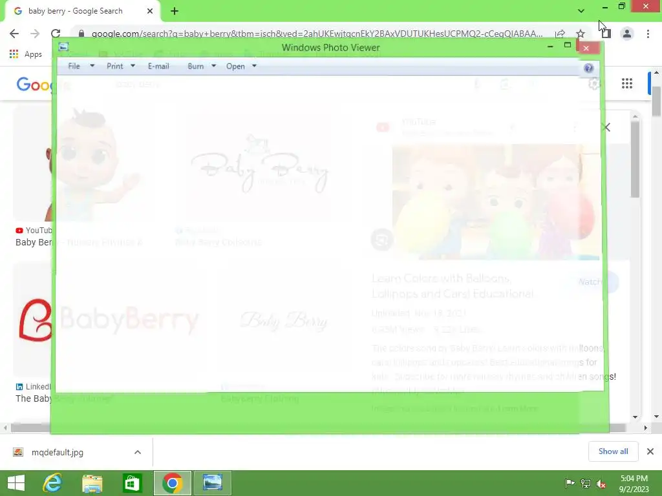Open mqdefault.jpg download item

point(58,453)
